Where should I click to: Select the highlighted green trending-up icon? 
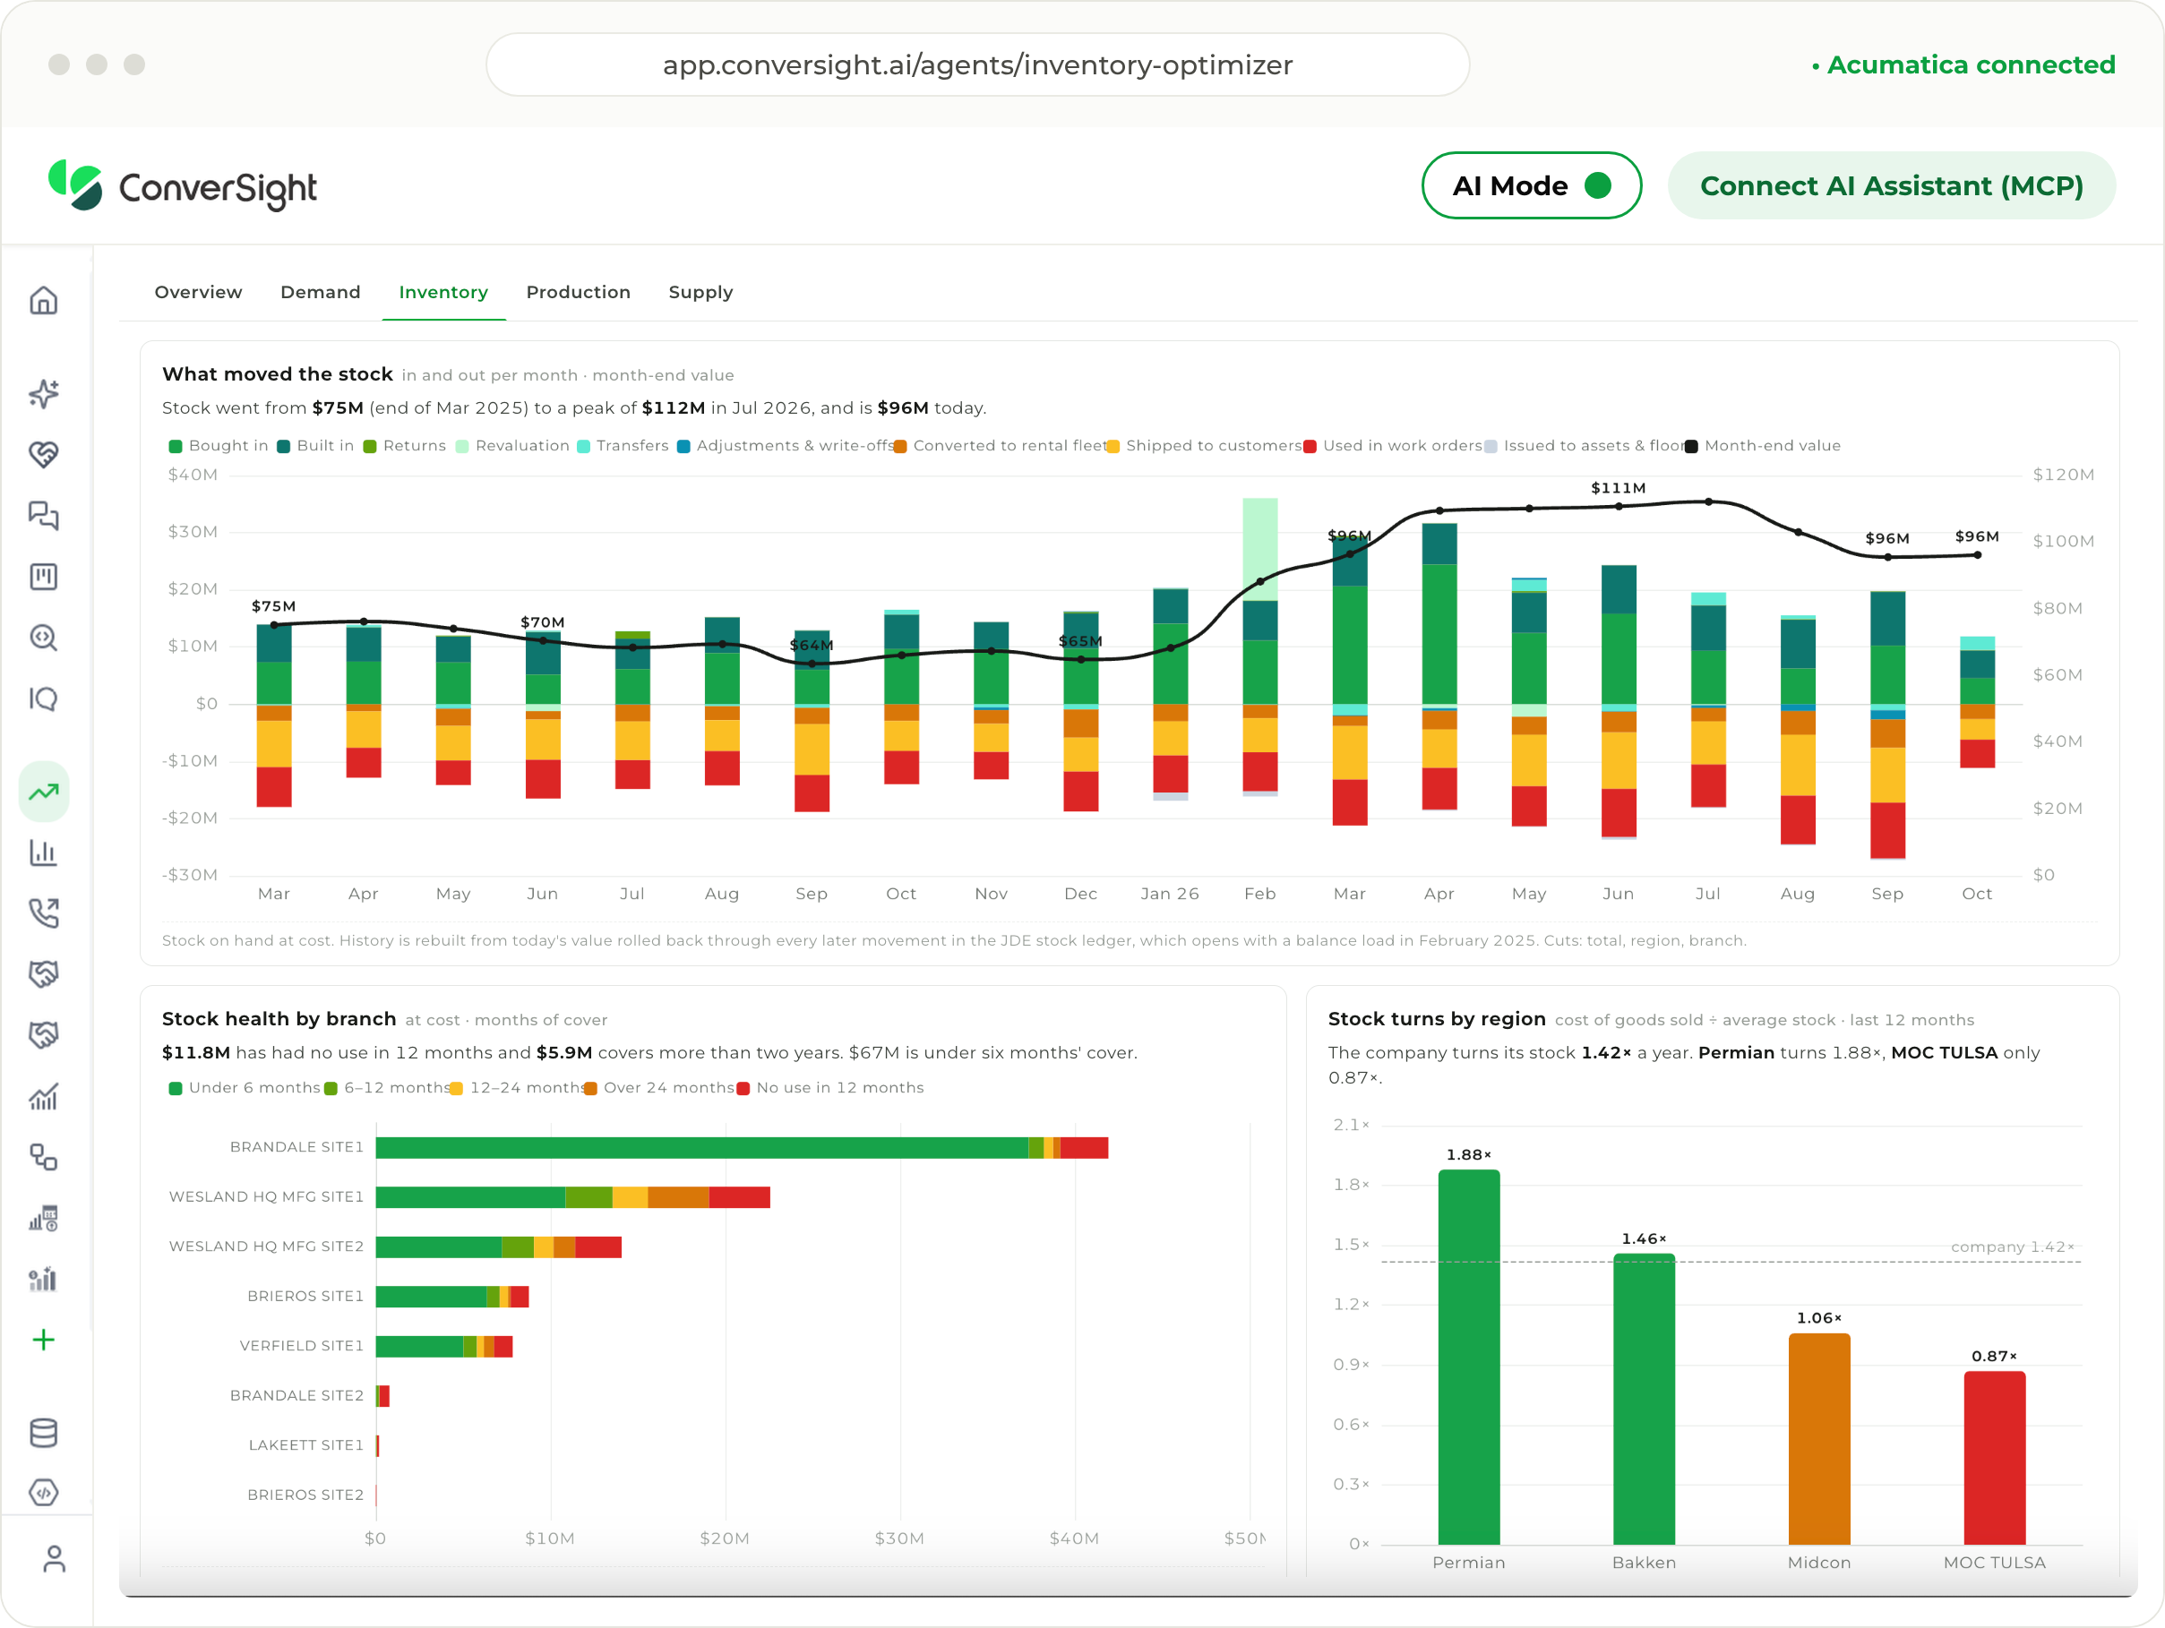[43, 792]
